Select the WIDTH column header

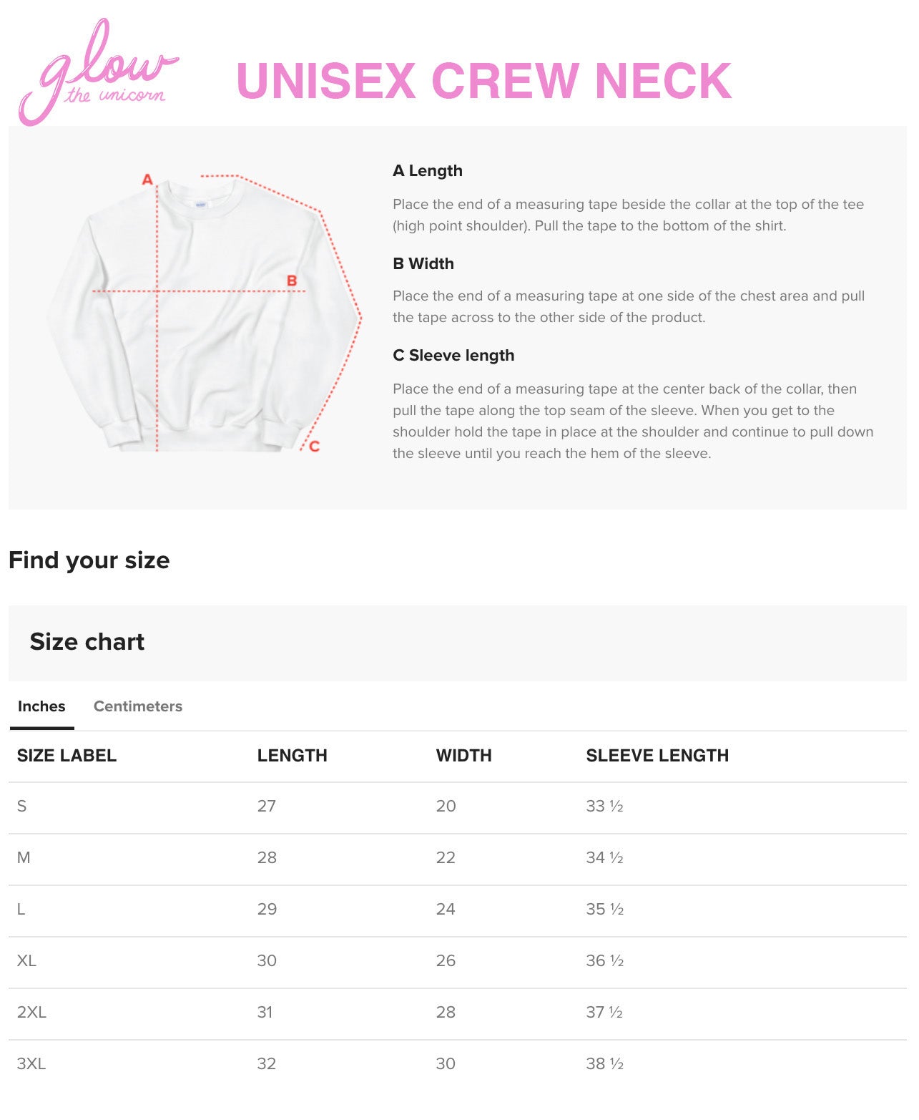click(x=463, y=756)
